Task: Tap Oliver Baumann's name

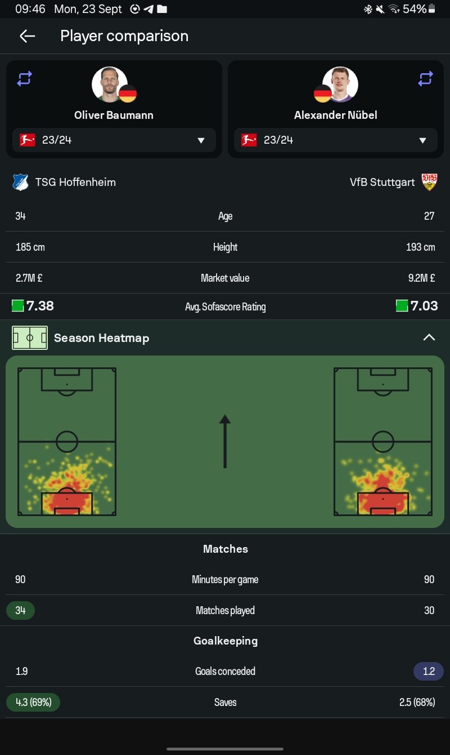Action: [114, 115]
